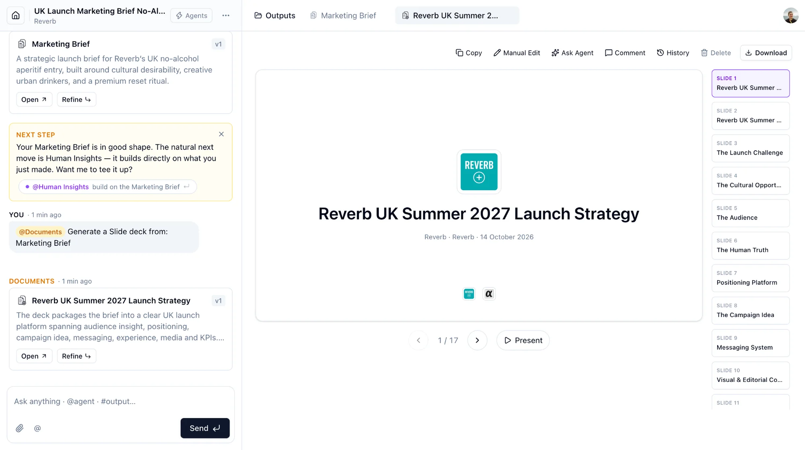Select Slide 2 Reverb UK Summer thumbnail

coord(750,116)
